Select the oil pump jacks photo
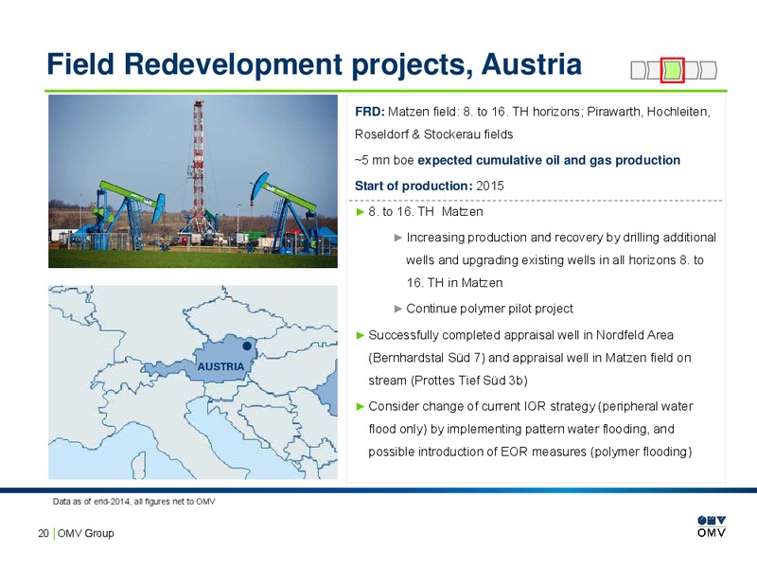757x568 pixels. 193,181
